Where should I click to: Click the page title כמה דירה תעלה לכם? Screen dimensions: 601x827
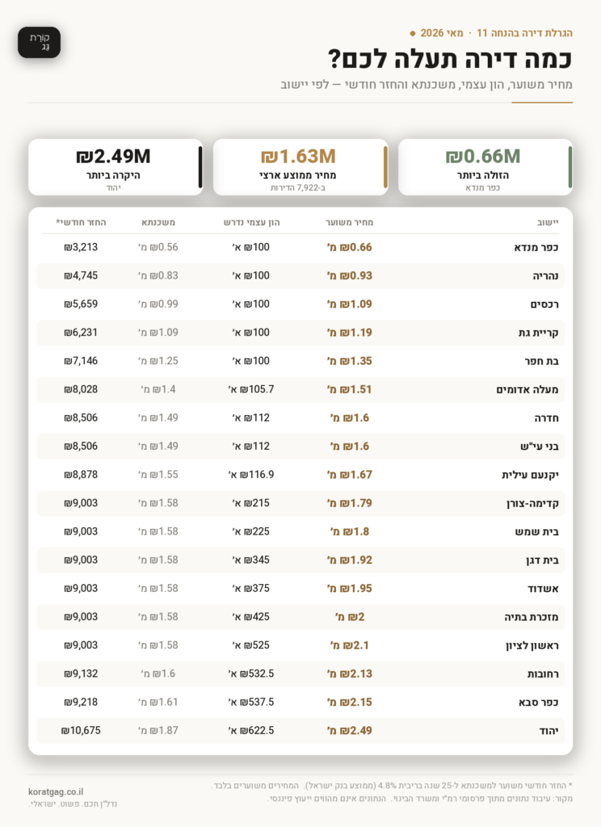(x=450, y=58)
